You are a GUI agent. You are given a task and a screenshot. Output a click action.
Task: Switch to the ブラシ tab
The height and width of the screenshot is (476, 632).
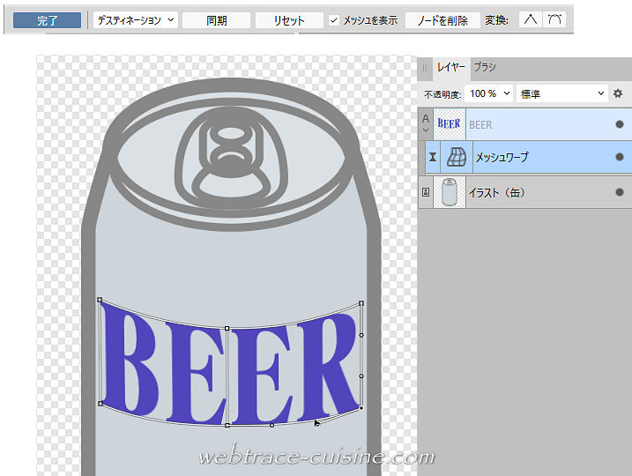pyautogui.click(x=484, y=67)
